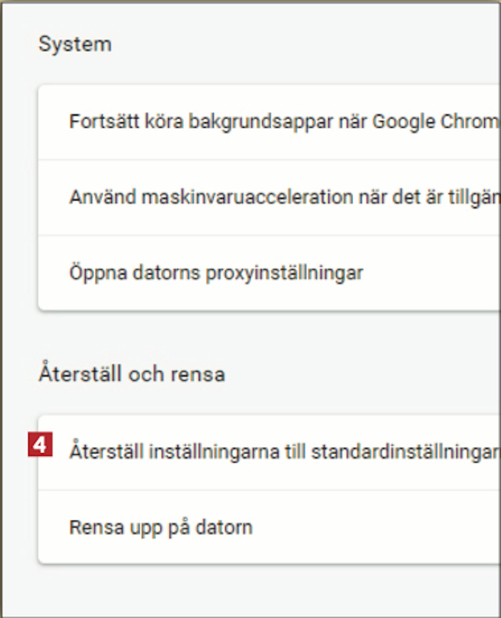This screenshot has width=501, height=618.
Task: Click the word datorn in cleanup row
Action: click(224, 527)
